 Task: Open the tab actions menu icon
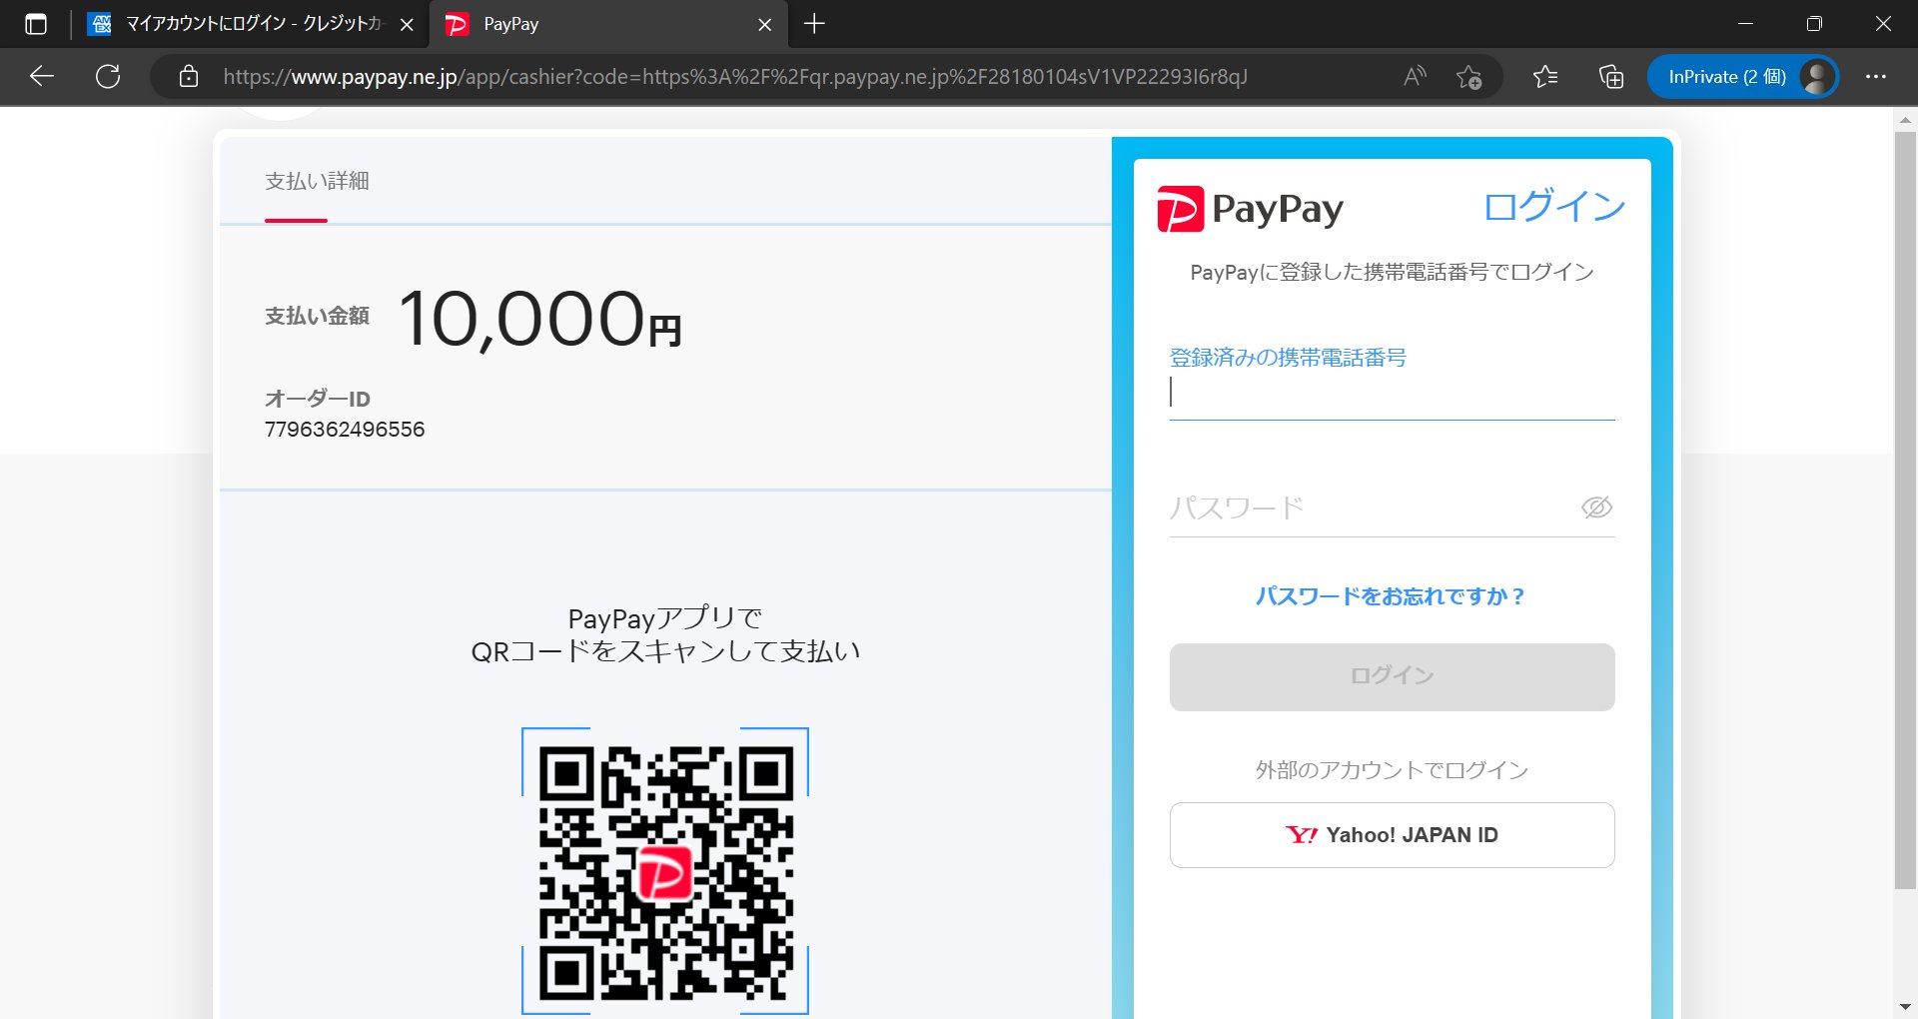[x=36, y=24]
